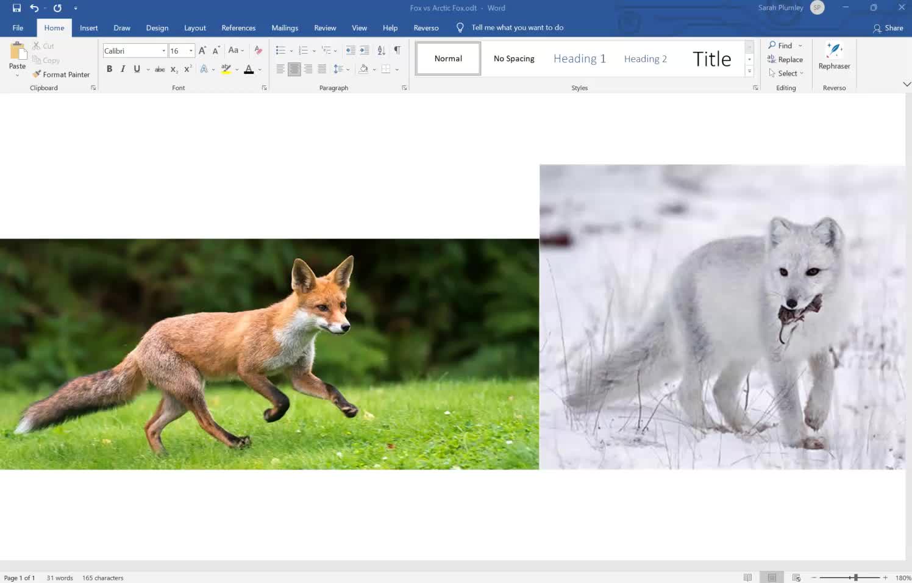
Task: Click the Paste clipboard icon
Action: (18, 52)
